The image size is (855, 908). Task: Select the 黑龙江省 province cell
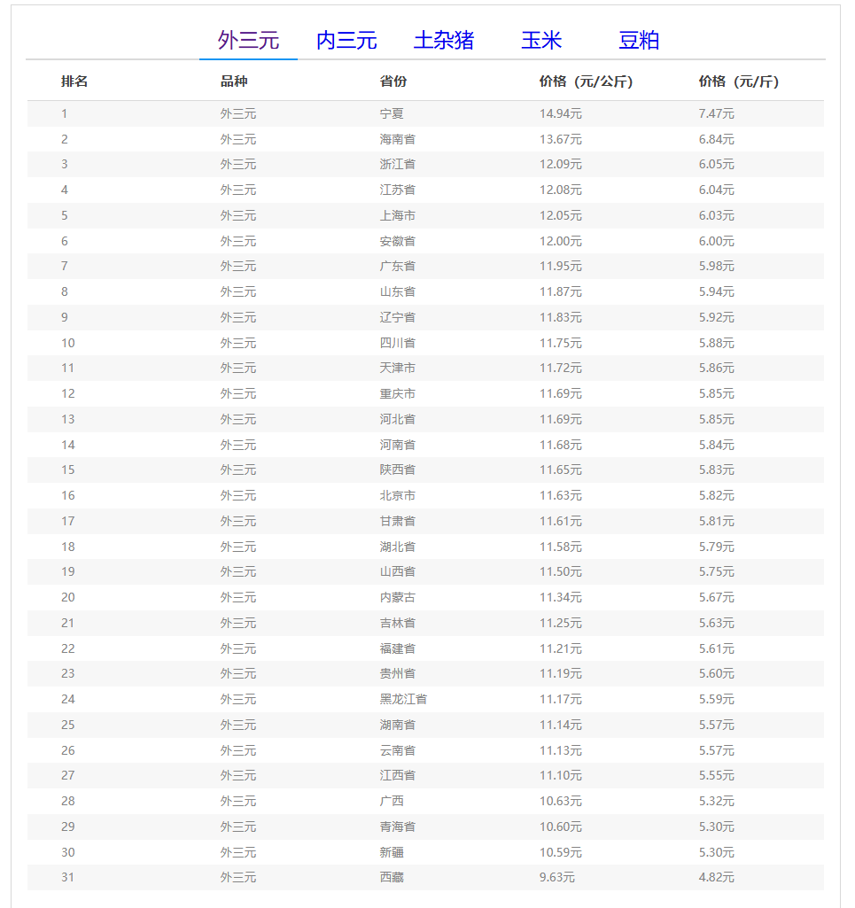coord(403,699)
